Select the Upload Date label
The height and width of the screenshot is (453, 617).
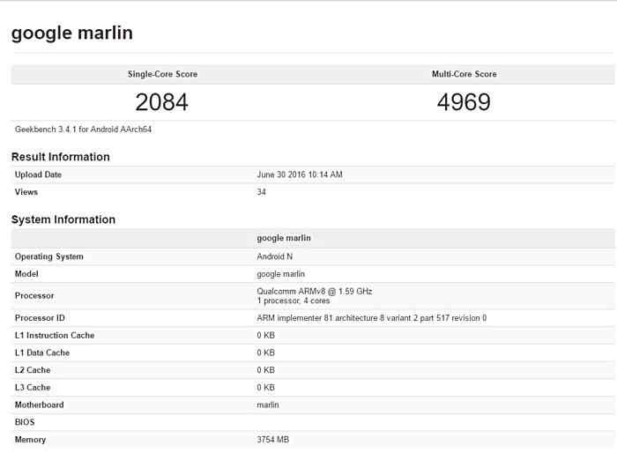click(x=38, y=175)
